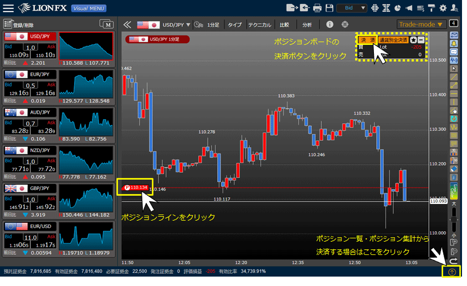467x286 pixels.
Task: Click the 評価損益 -205 status value
Action: (x=211, y=272)
